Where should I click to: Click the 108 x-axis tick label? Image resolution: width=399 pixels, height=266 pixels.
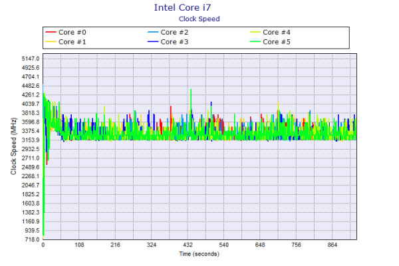[x=79, y=245]
